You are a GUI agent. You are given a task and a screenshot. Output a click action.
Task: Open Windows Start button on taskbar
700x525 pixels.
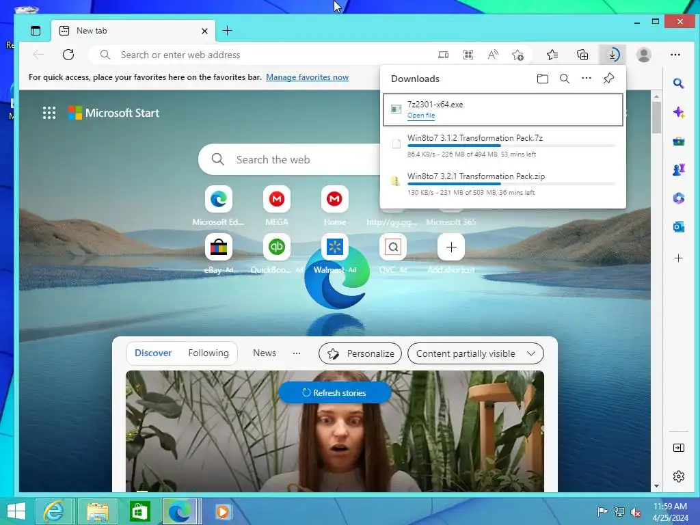16,511
